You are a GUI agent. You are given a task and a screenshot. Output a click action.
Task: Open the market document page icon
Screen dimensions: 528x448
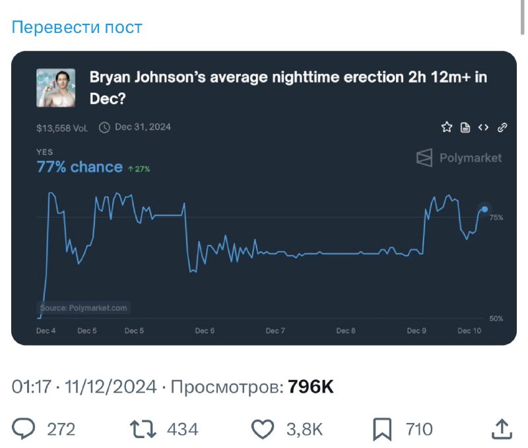[465, 127]
